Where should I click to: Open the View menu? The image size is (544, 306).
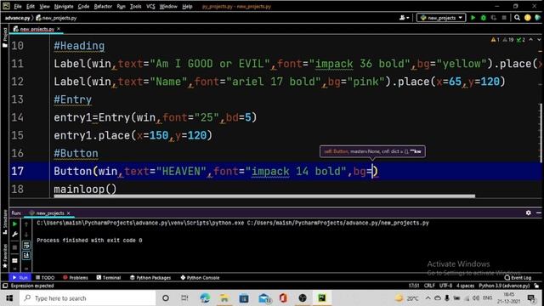[x=44, y=6]
